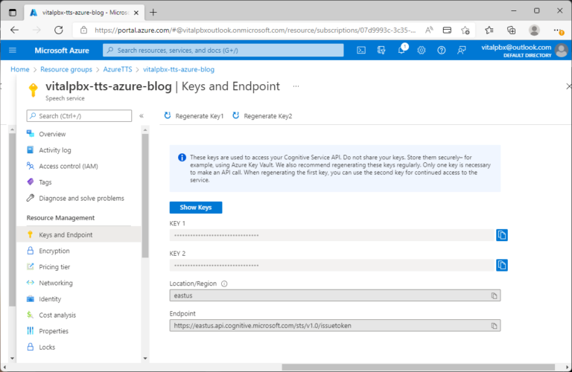This screenshot has height=372, width=572.
Task: Open Cloud Shell from the top bar
Action: pyautogui.click(x=361, y=51)
